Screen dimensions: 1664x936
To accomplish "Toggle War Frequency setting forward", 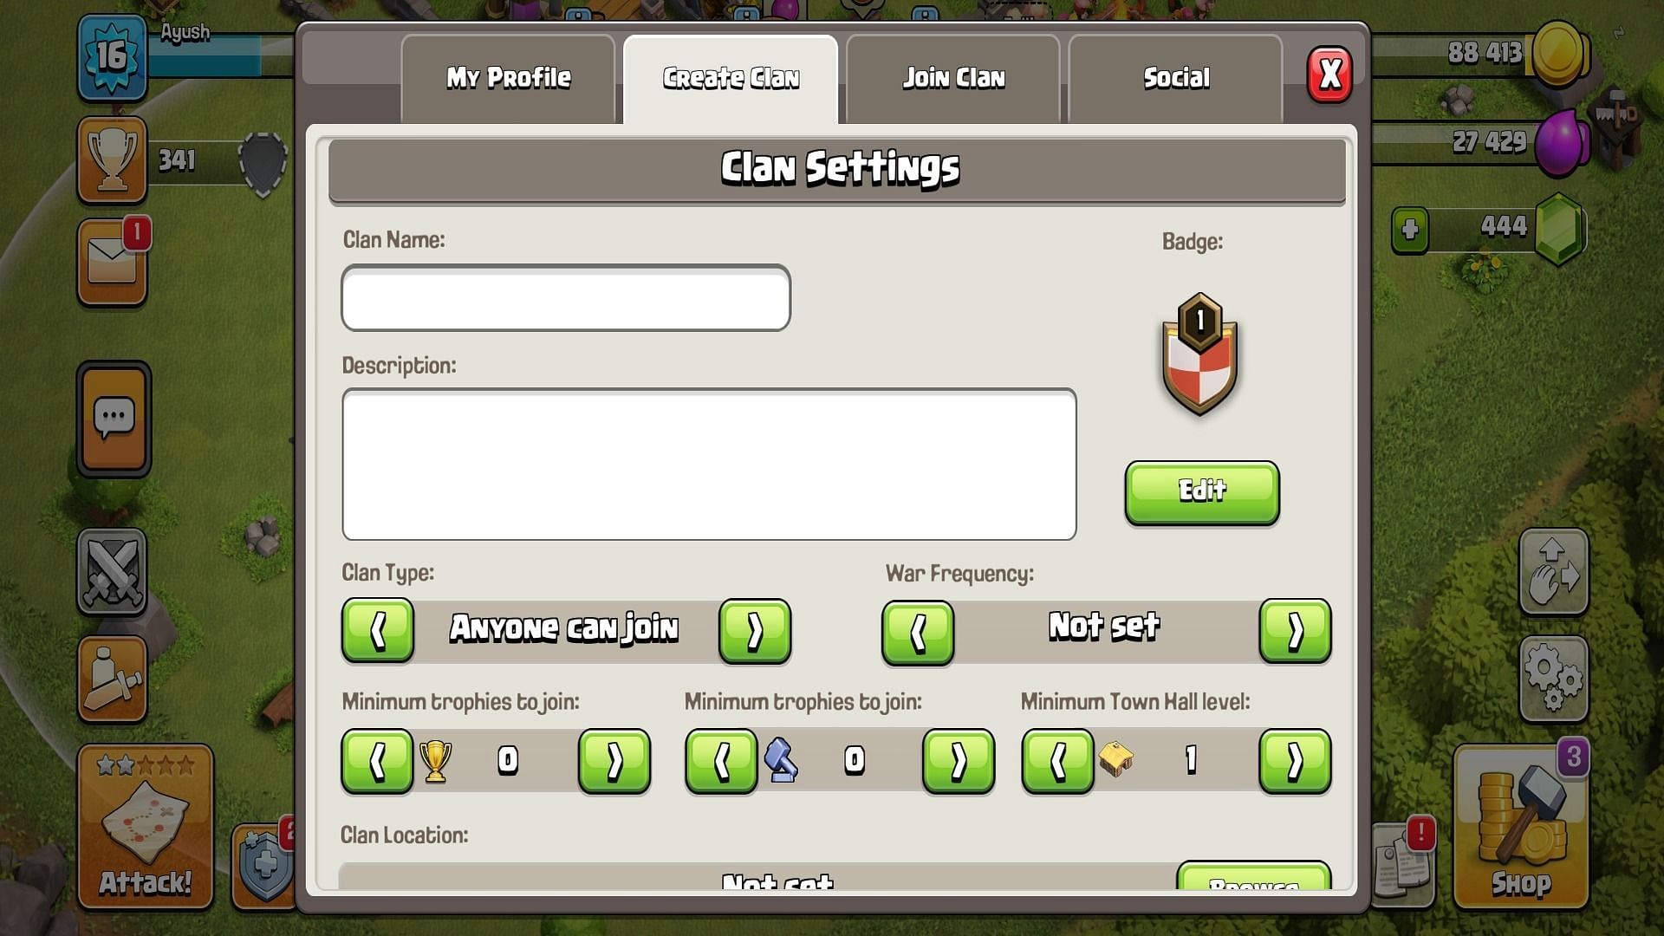I will (x=1296, y=630).
